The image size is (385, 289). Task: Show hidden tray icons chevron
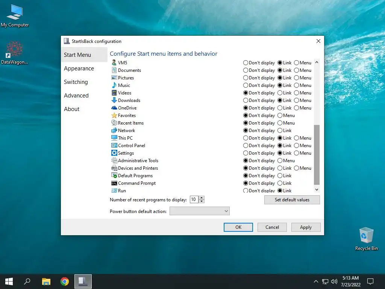[316, 281]
